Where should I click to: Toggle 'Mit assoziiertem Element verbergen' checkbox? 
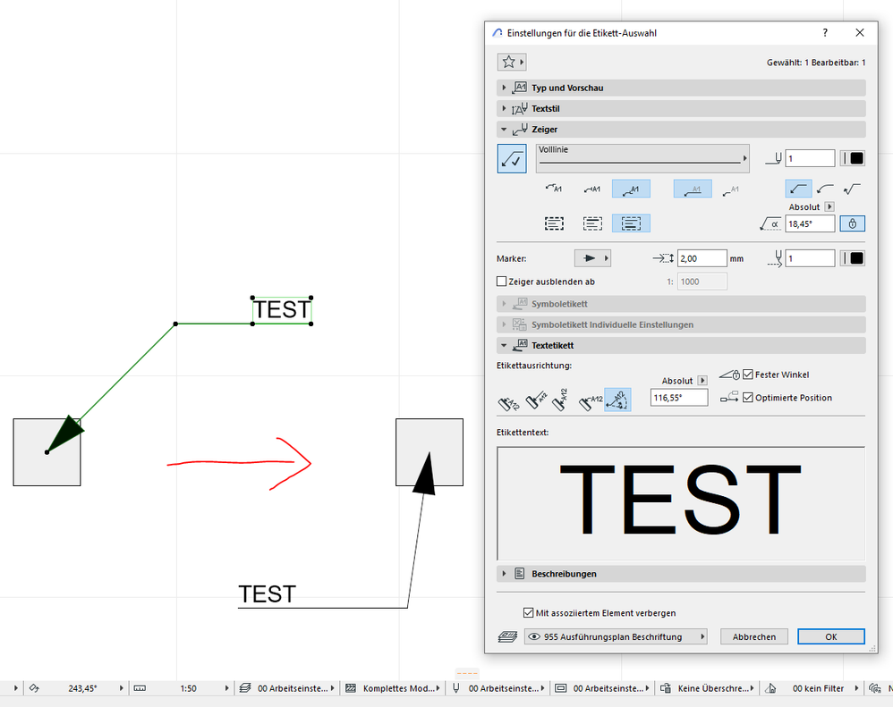click(528, 612)
